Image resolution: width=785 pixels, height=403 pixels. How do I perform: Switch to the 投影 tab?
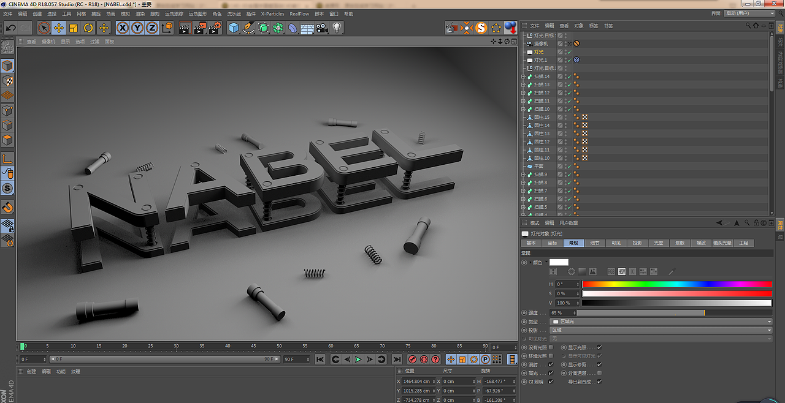(637, 243)
